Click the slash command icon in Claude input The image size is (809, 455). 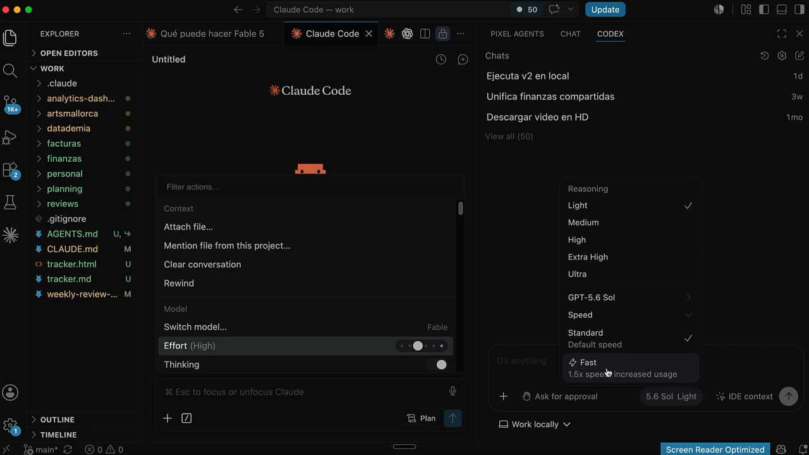[x=186, y=418]
